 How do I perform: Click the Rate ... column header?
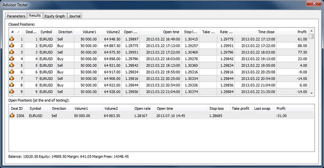[x=226, y=32]
